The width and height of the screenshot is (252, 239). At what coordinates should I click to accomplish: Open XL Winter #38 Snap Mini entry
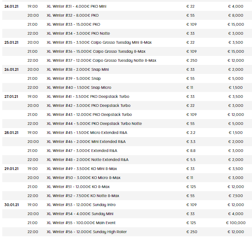78,69
